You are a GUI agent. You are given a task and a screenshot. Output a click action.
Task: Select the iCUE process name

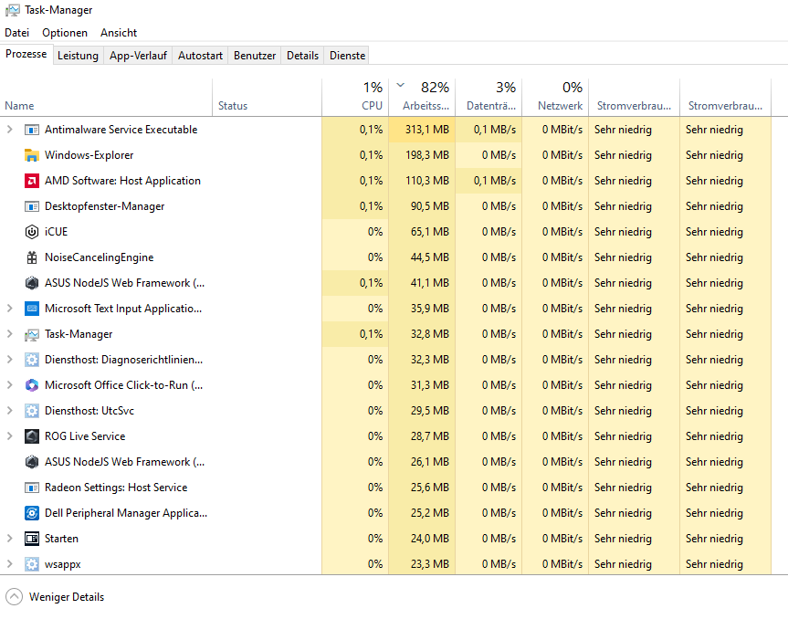point(56,232)
